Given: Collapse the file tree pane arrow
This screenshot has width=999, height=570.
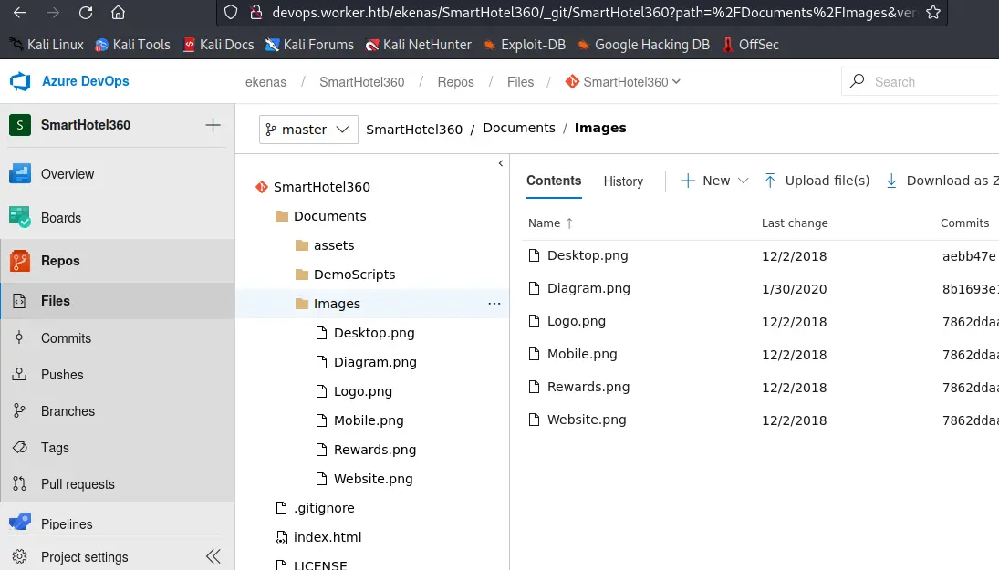Looking at the screenshot, I should coord(501,163).
